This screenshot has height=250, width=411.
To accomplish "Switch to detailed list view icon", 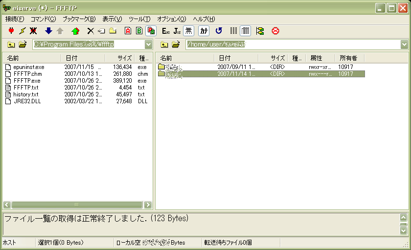I will point(245,31).
